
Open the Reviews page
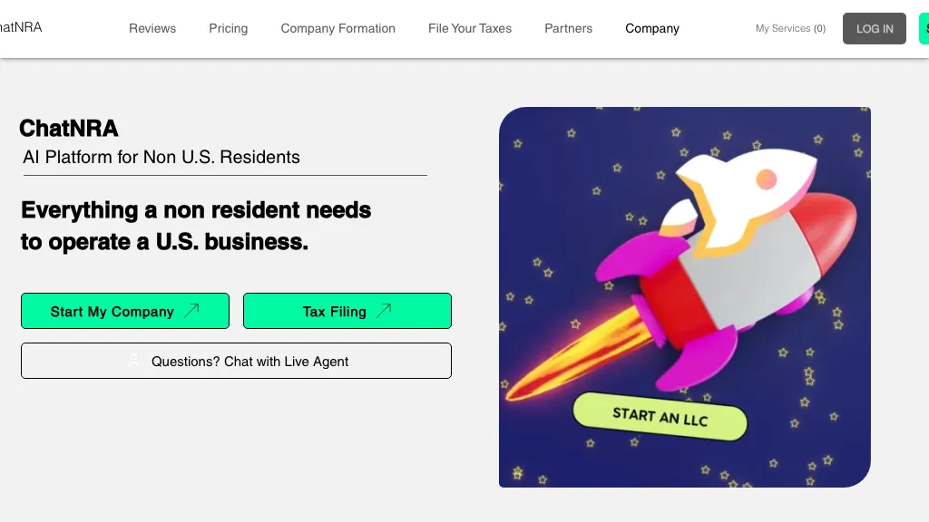[152, 28]
